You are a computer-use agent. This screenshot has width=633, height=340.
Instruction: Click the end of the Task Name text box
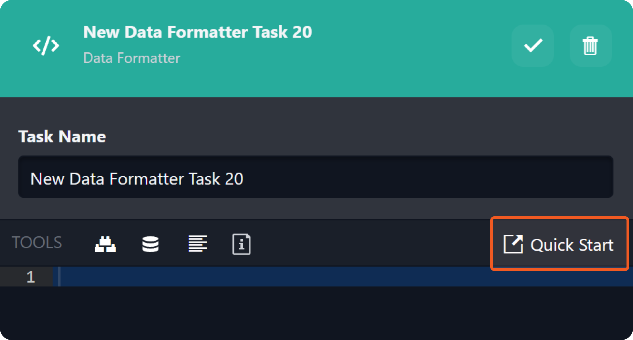[598, 177]
